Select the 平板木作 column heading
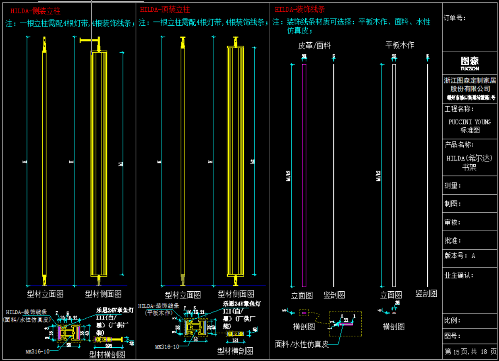The height and width of the screenshot is (361, 499). [400, 45]
